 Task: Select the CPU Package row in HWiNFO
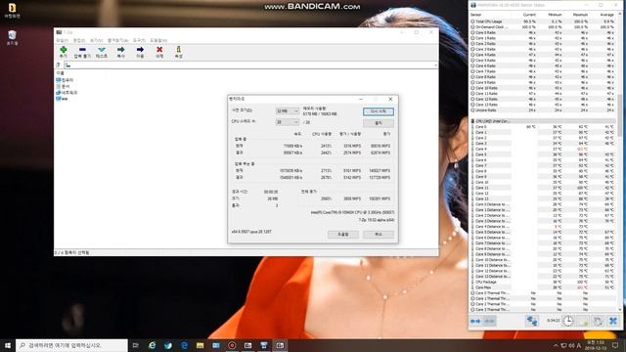(x=543, y=282)
